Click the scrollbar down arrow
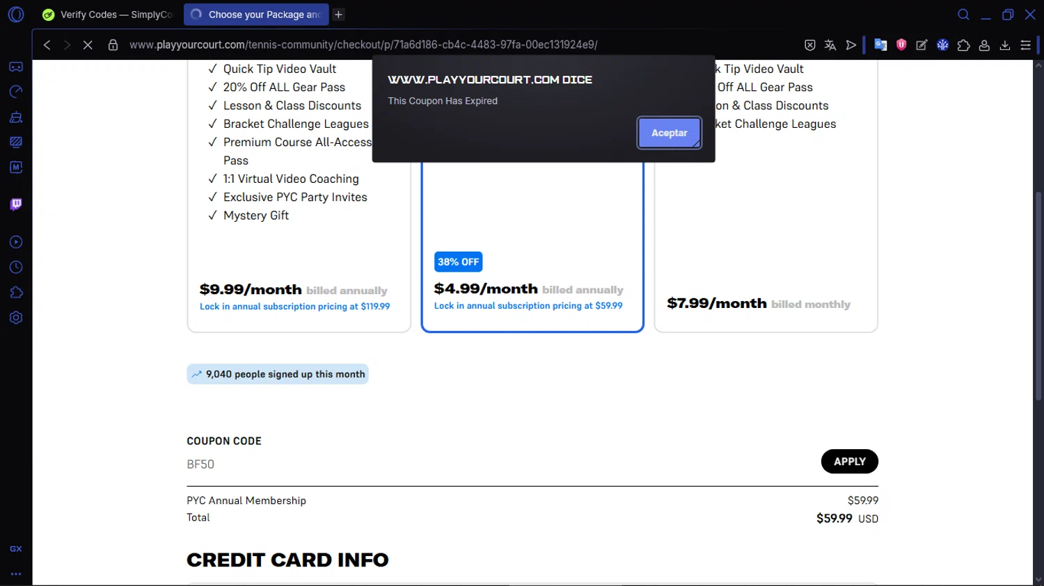This screenshot has height=586, width=1044. (x=1038, y=579)
